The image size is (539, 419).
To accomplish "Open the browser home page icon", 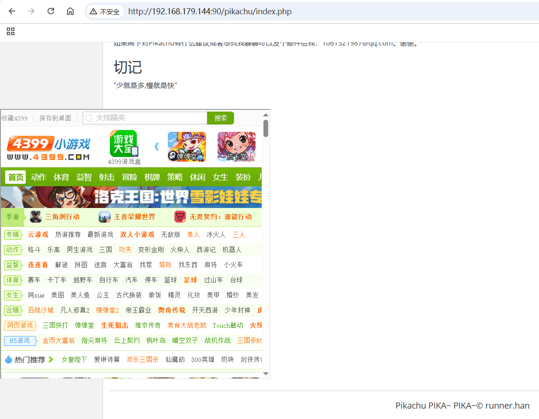I will tap(70, 11).
